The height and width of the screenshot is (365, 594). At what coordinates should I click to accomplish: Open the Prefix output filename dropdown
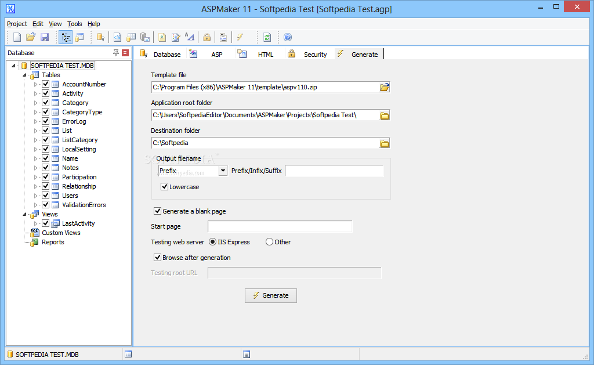point(223,171)
